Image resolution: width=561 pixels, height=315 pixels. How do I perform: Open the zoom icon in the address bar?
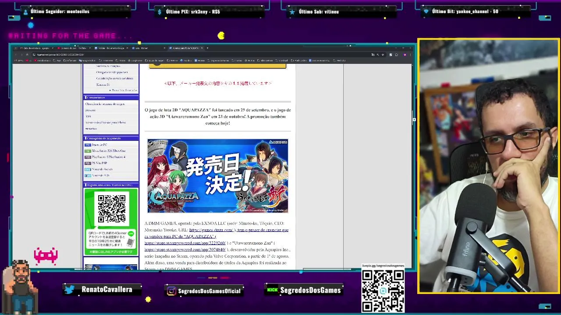click(378, 55)
